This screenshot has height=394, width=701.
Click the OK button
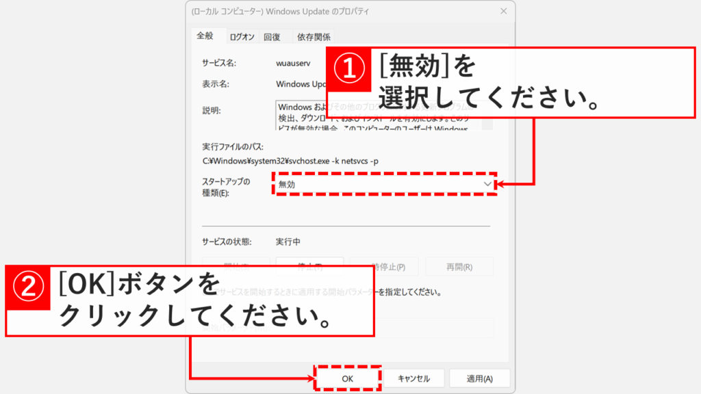tap(347, 378)
